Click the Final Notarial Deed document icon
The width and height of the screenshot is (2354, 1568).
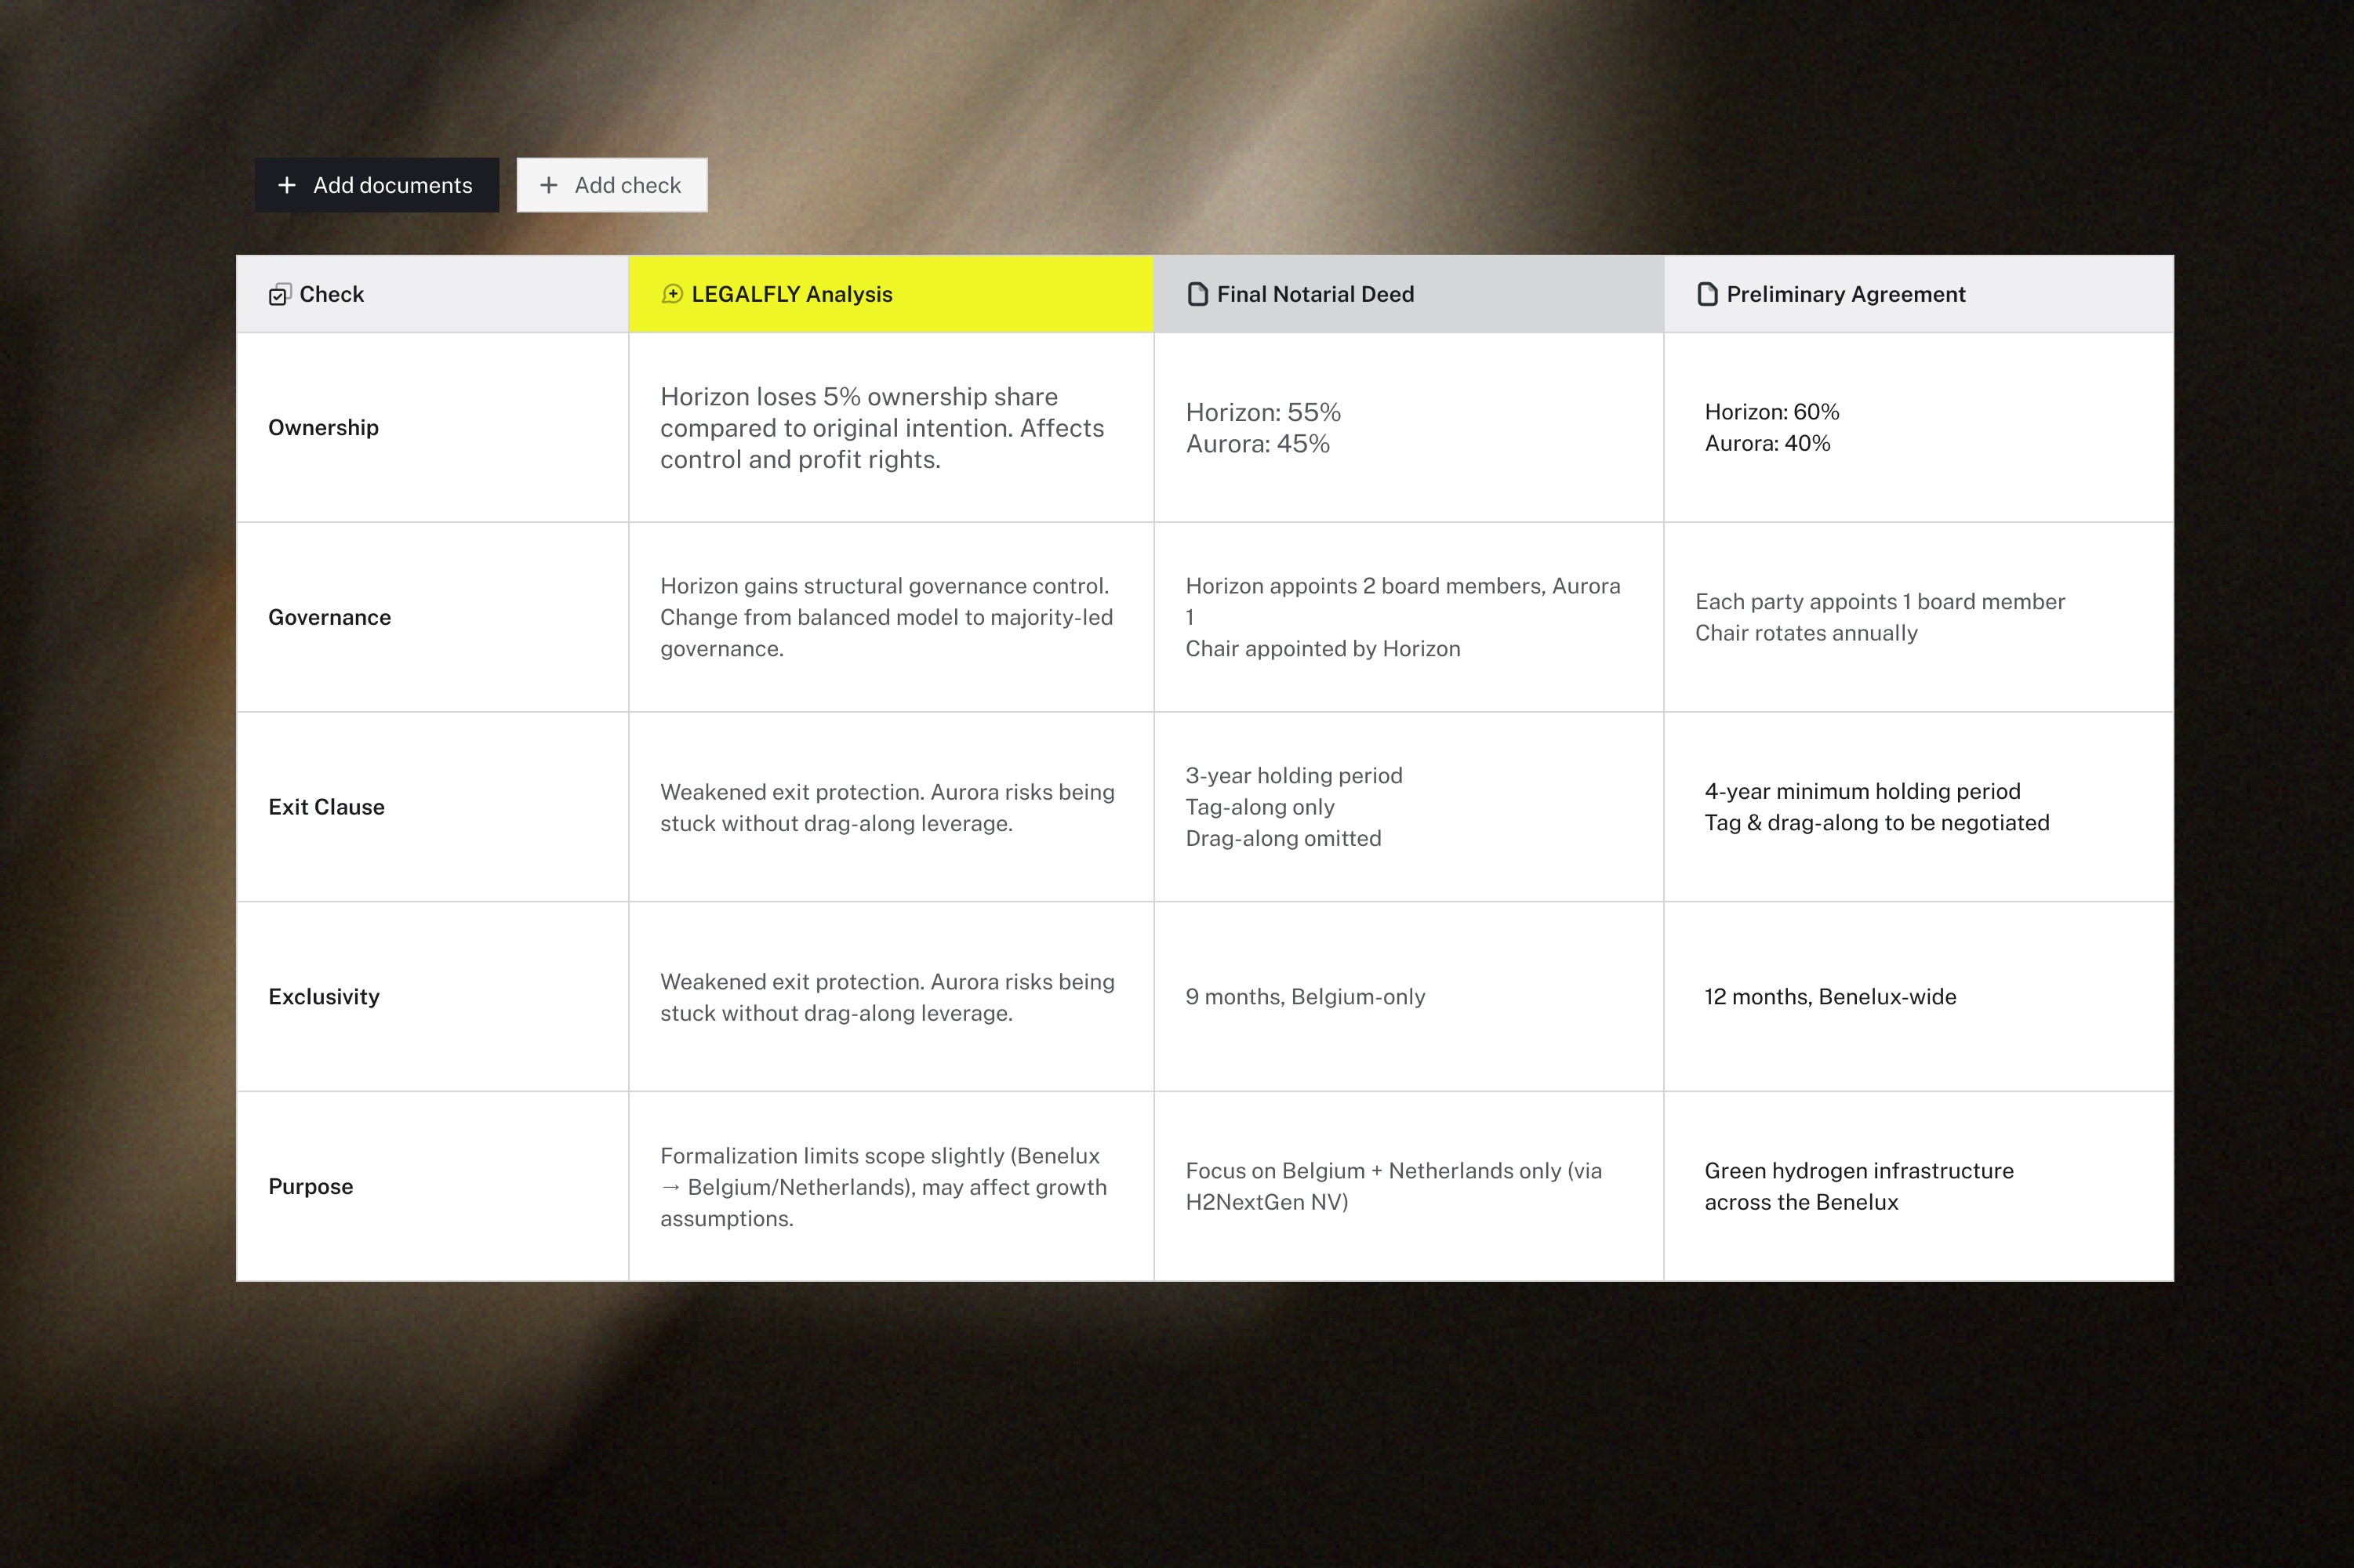(1197, 294)
